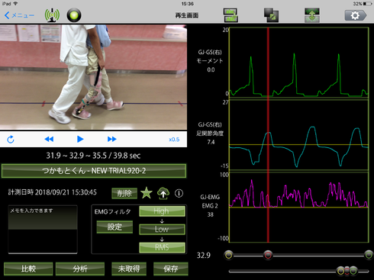Tap the left yellow handle on lower overview slider
The image size is (374, 280).
point(341,271)
